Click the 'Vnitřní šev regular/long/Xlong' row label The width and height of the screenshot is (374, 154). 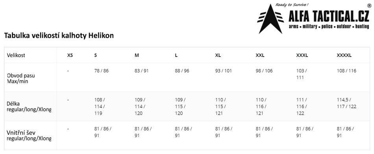[x=29, y=136]
